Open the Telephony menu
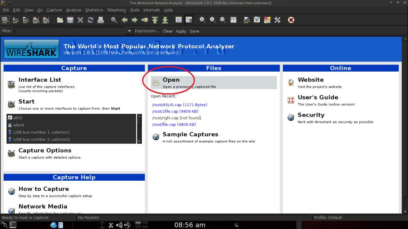Viewport: 408px width, 229px height. point(116,10)
